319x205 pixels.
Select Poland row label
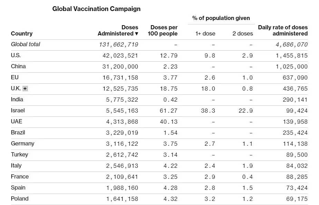20,198
